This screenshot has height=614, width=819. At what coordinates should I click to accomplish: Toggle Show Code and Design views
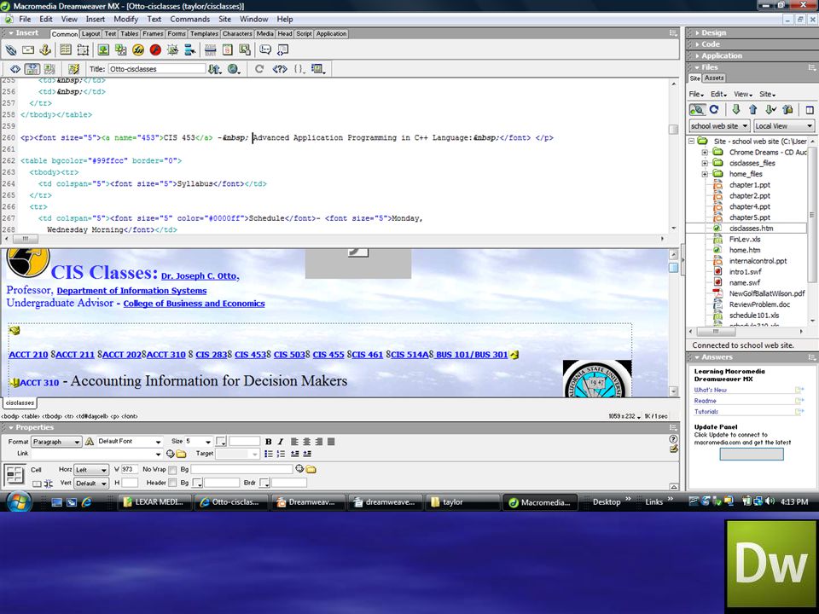pos(32,69)
